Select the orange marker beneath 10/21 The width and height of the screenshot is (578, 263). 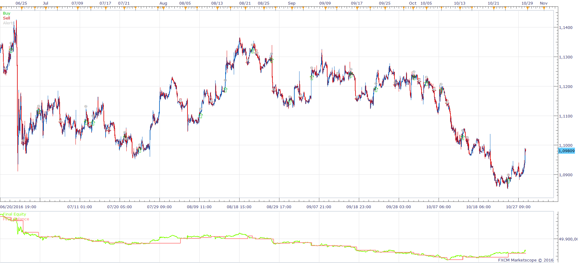click(493, 8)
